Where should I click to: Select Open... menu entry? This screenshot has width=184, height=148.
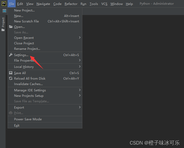point(45,27)
